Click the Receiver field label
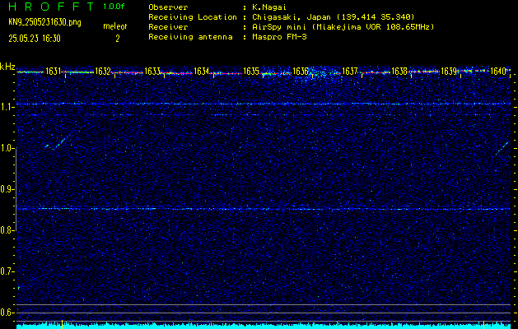The width and height of the screenshot is (518, 329). tap(168, 27)
